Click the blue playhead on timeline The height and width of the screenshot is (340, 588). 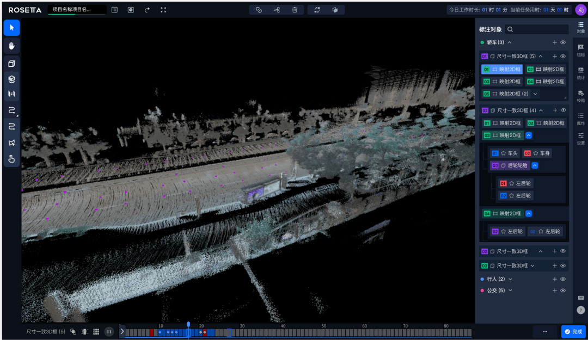188,325
